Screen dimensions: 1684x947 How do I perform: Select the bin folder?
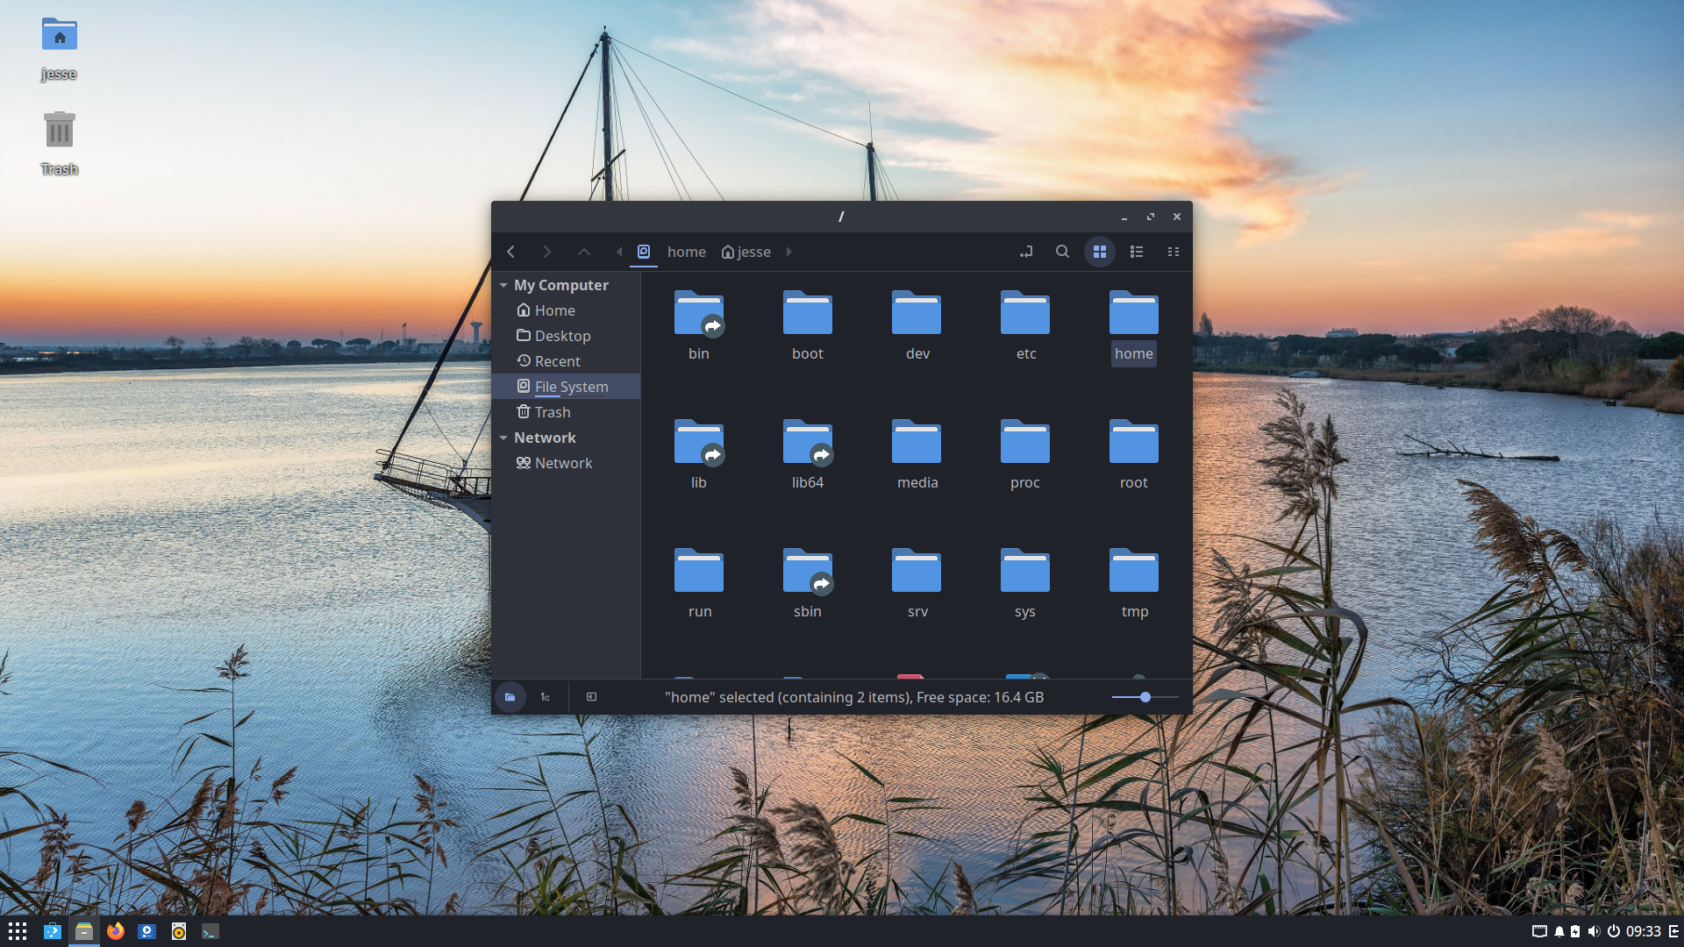[x=699, y=325]
